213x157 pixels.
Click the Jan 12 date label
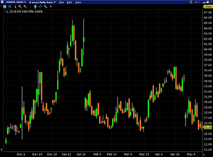pyautogui.click(x=67, y=154)
